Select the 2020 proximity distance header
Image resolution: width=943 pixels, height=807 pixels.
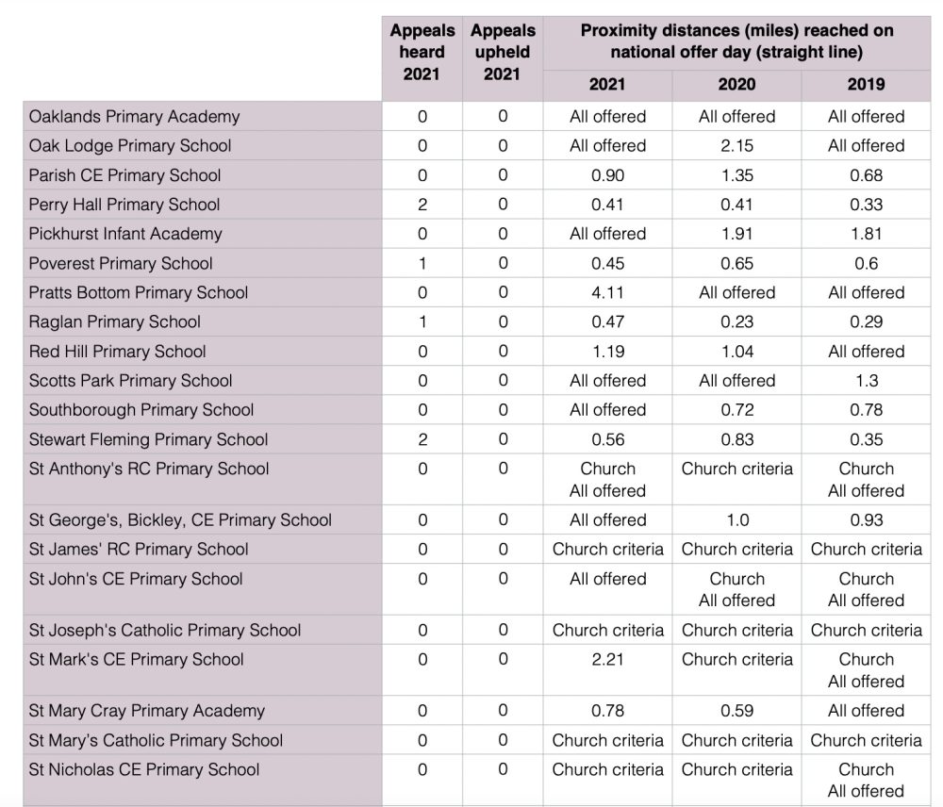coord(736,85)
